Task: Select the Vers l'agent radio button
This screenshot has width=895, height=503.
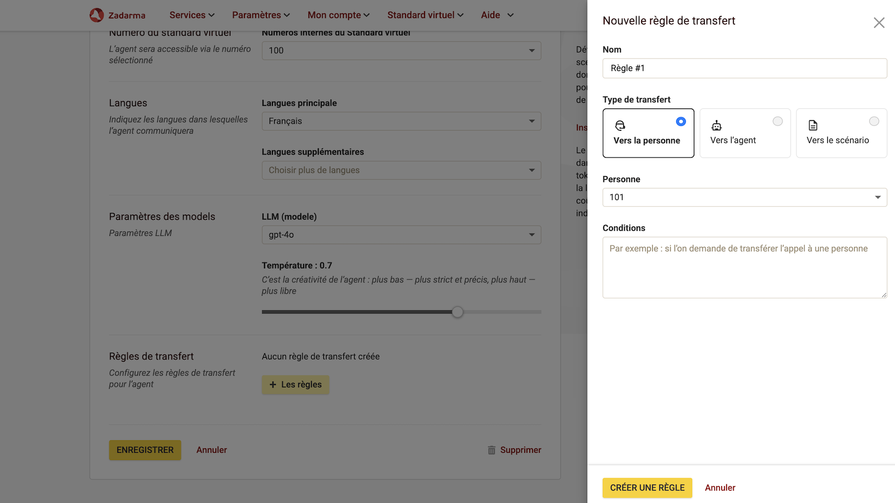Action: (778, 121)
